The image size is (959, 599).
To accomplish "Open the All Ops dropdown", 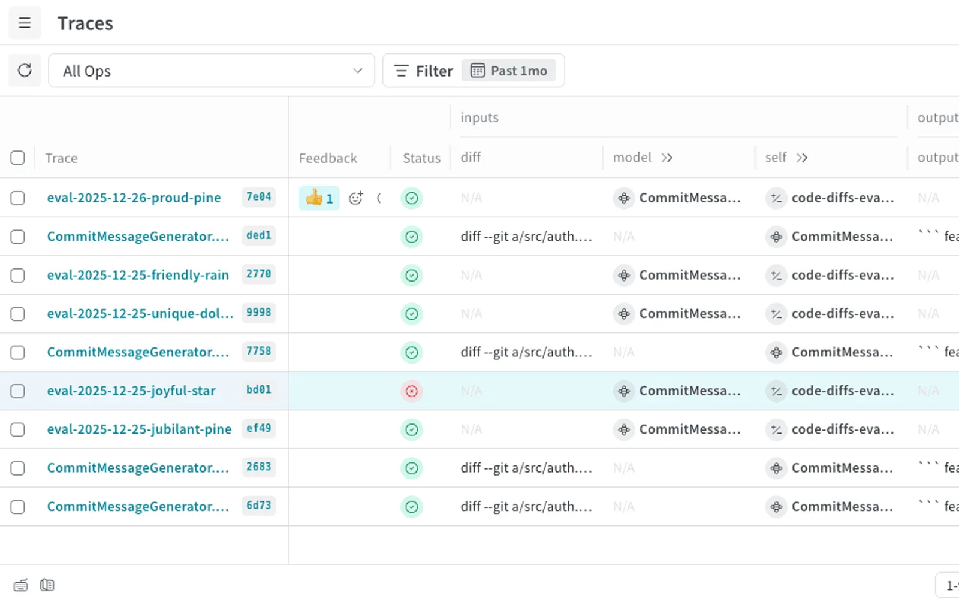I will (x=212, y=71).
